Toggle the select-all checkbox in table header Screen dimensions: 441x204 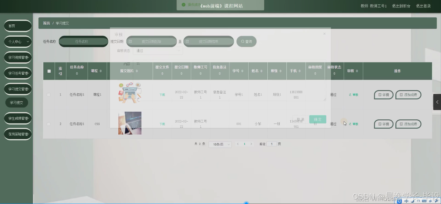pos(49,71)
